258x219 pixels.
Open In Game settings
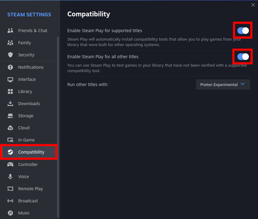tap(26, 140)
